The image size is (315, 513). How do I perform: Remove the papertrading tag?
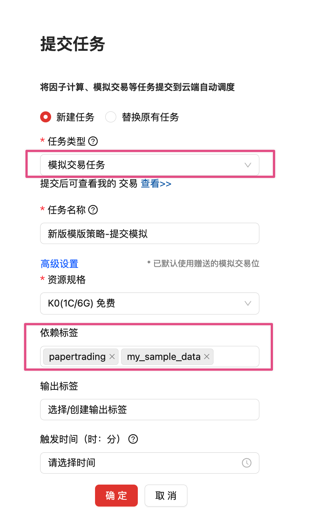[112, 357]
